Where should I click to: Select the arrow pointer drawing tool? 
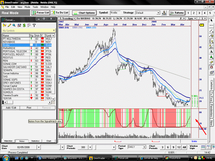click(211, 21)
